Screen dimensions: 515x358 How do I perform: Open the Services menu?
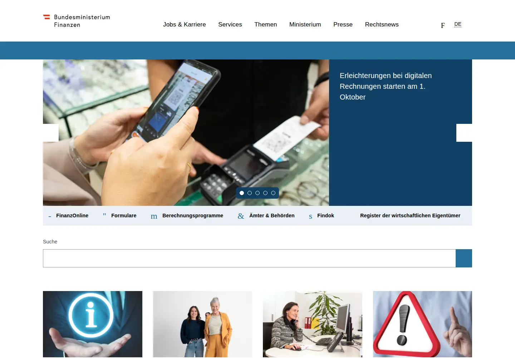230,24
